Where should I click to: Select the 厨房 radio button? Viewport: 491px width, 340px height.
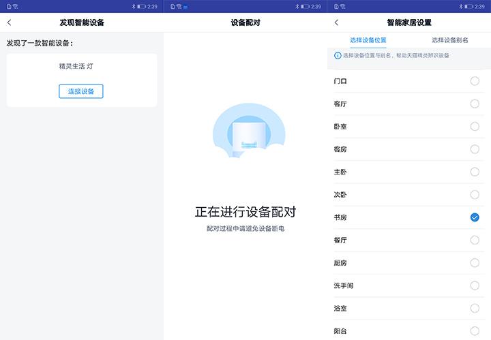coord(475,263)
